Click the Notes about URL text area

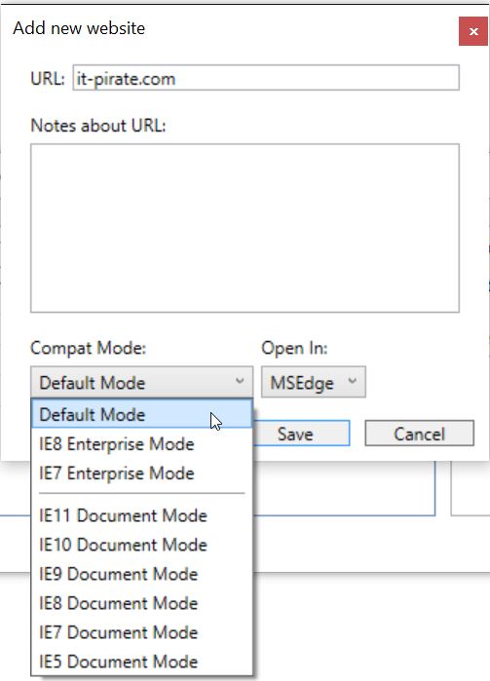click(x=245, y=228)
